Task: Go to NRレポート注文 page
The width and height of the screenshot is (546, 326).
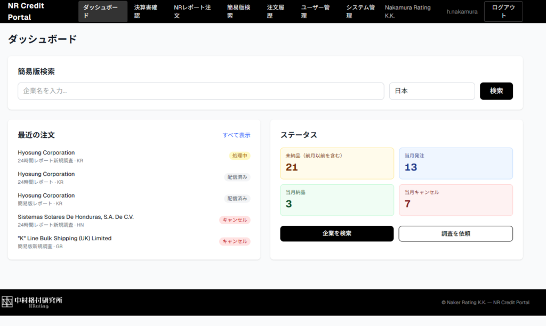Action: tap(192, 11)
